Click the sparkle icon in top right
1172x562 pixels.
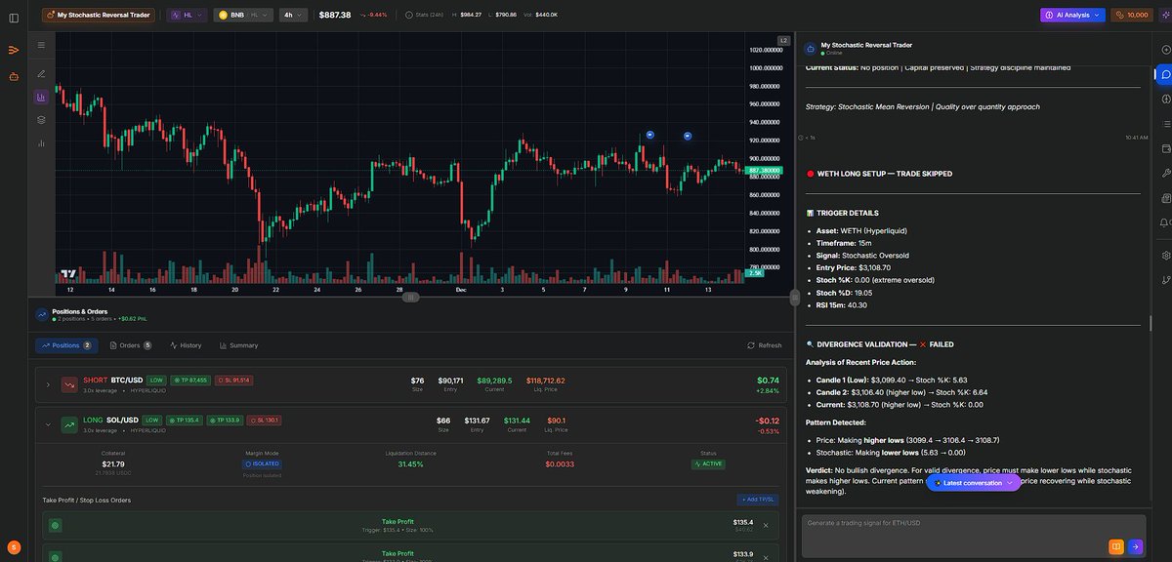[1165, 15]
